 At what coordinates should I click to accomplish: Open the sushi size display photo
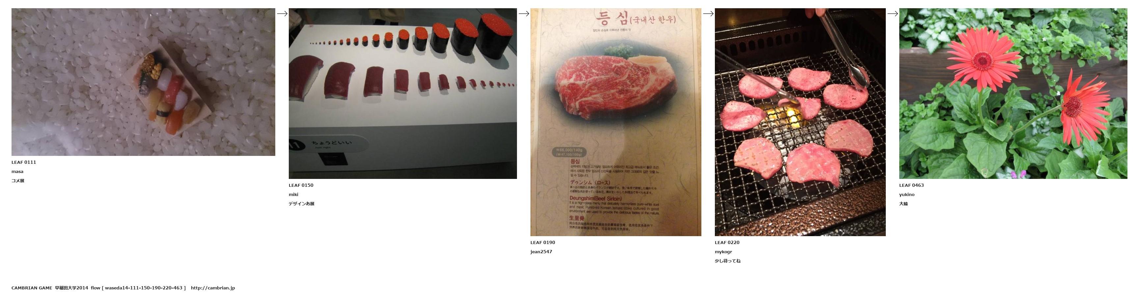pyautogui.click(x=403, y=93)
